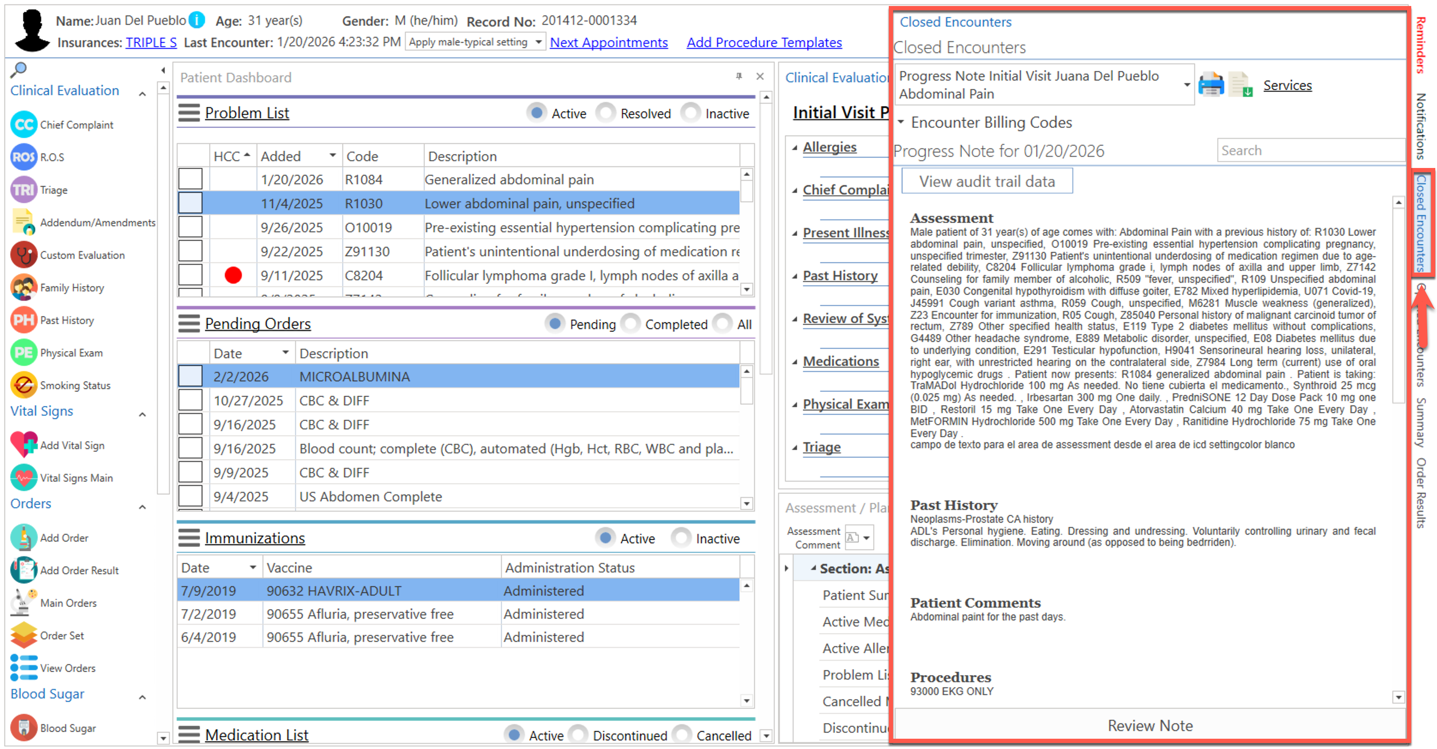
Task: Select the Resolved radio in Problem List
Action: tap(606, 113)
